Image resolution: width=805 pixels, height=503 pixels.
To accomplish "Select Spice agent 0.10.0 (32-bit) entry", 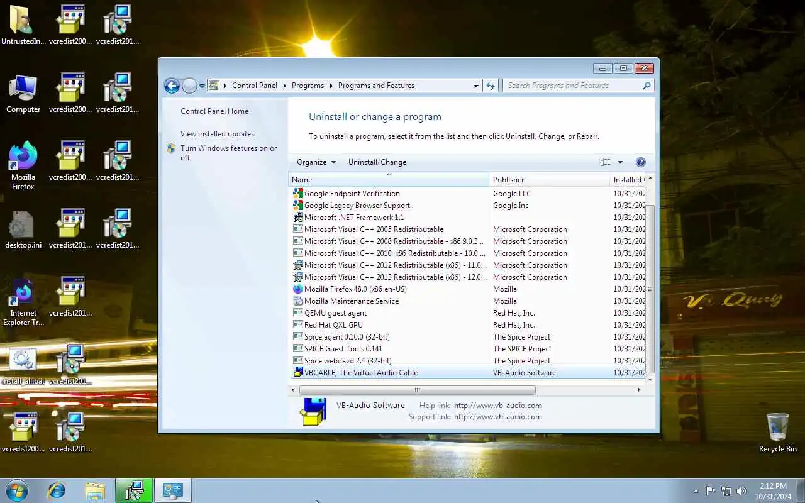I will tap(467, 337).
